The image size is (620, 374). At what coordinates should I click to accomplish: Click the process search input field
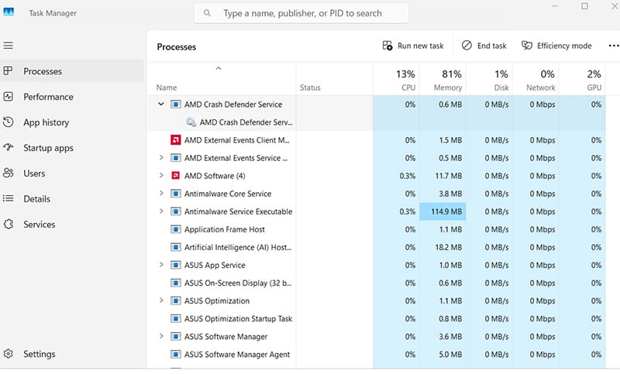coord(301,13)
